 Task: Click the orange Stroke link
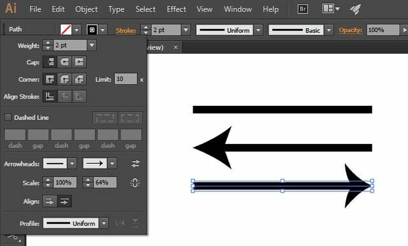click(x=126, y=31)
